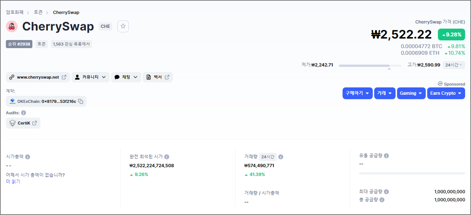Copy the OKExChain contract address
This screenshot has width=471, height=215.
(x=80, y=101)
